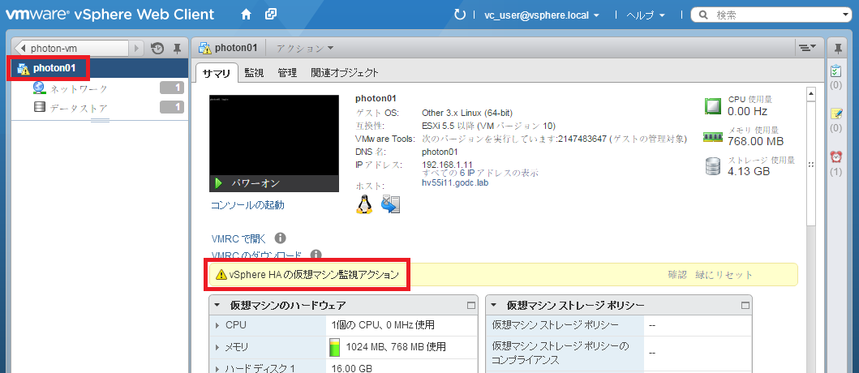Maximize the 仮想マシンのハードウェア panel
The image size is (859, 373).
(470, 305)
